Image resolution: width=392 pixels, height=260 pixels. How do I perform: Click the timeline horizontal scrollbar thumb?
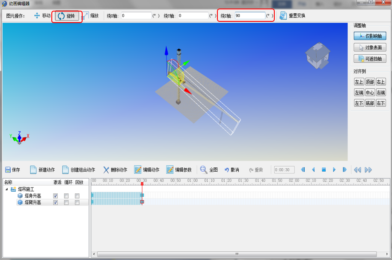pyautogui.click(x=237, y=254)
